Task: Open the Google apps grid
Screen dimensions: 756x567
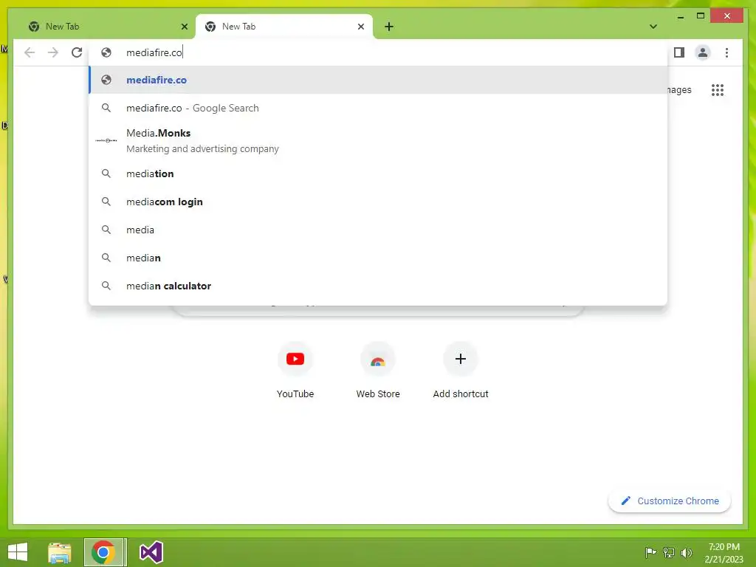Action: (x=718, y=89)
